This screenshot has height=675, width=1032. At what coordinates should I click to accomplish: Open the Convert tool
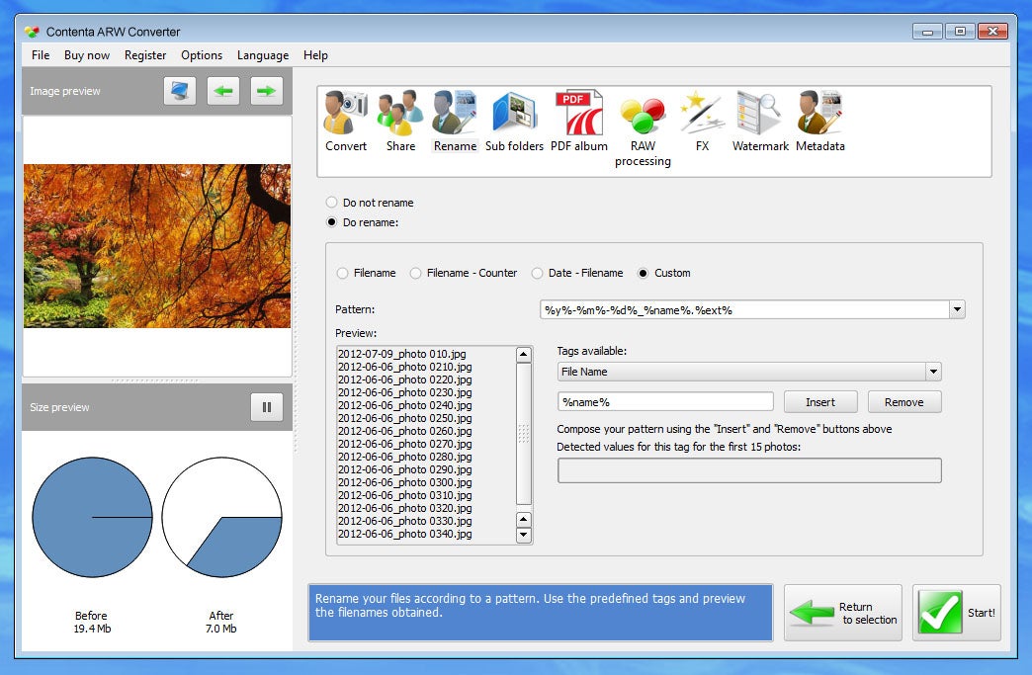click(x=346, y=121)
